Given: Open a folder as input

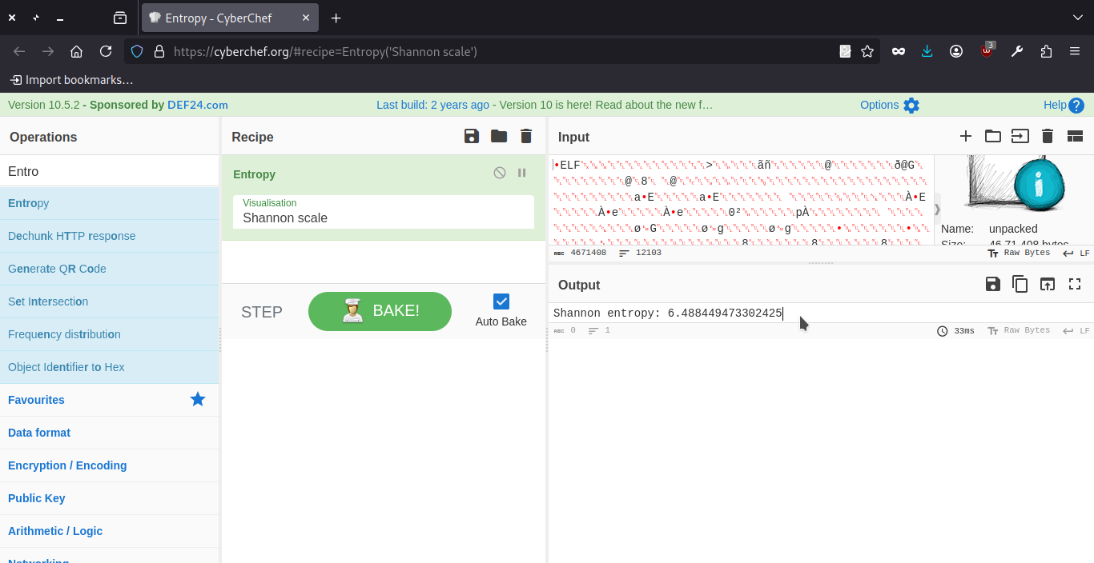Looking at the screenshot, I should 993,137.
